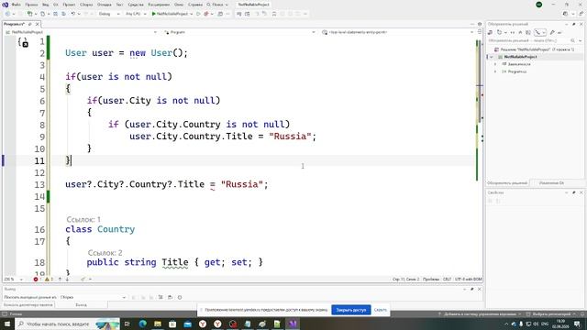Open the project scope dropdown NetNullableProject
This screenshot has width=587, height=330.
point(81,32)
